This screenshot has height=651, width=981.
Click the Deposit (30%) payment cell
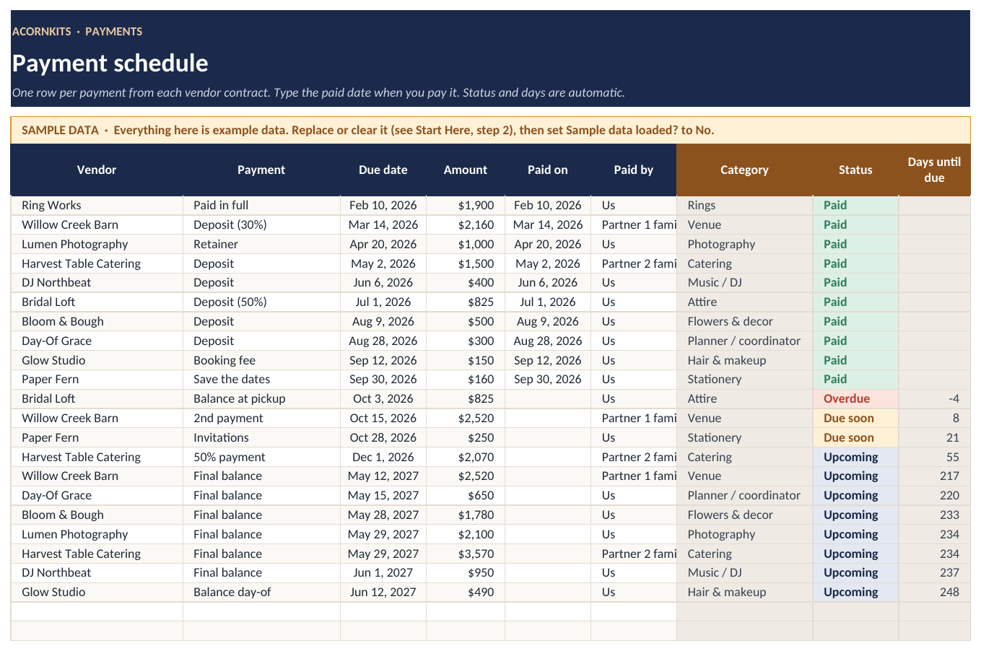click(x=261, y=224)
